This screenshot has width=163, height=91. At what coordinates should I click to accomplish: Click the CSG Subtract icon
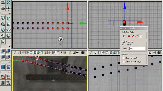(8, 51)
